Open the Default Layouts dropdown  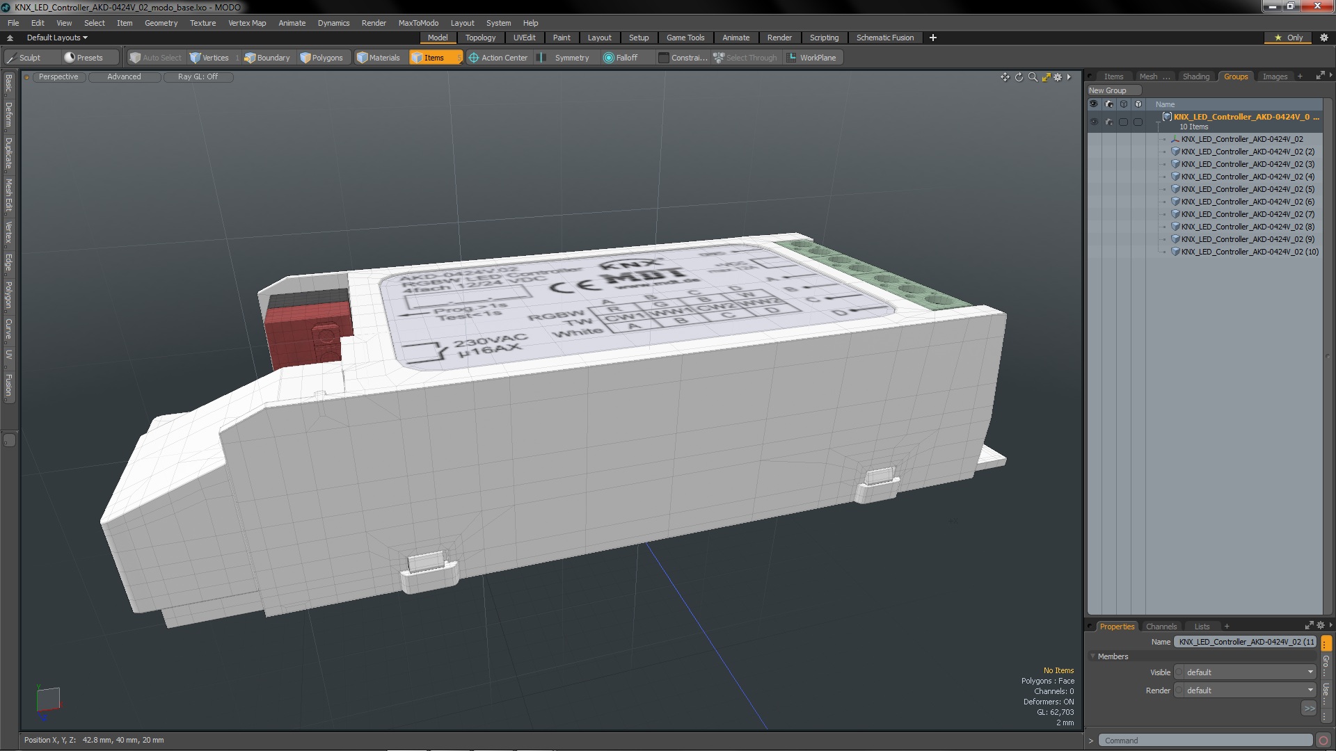coord(57,38)
